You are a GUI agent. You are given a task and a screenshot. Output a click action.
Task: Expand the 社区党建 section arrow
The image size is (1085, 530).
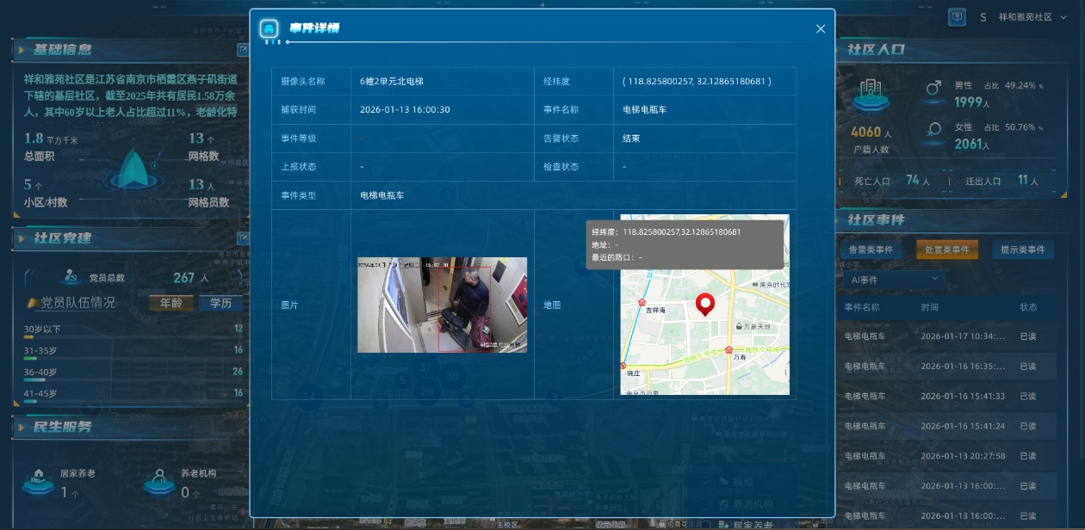coord(21,238)
